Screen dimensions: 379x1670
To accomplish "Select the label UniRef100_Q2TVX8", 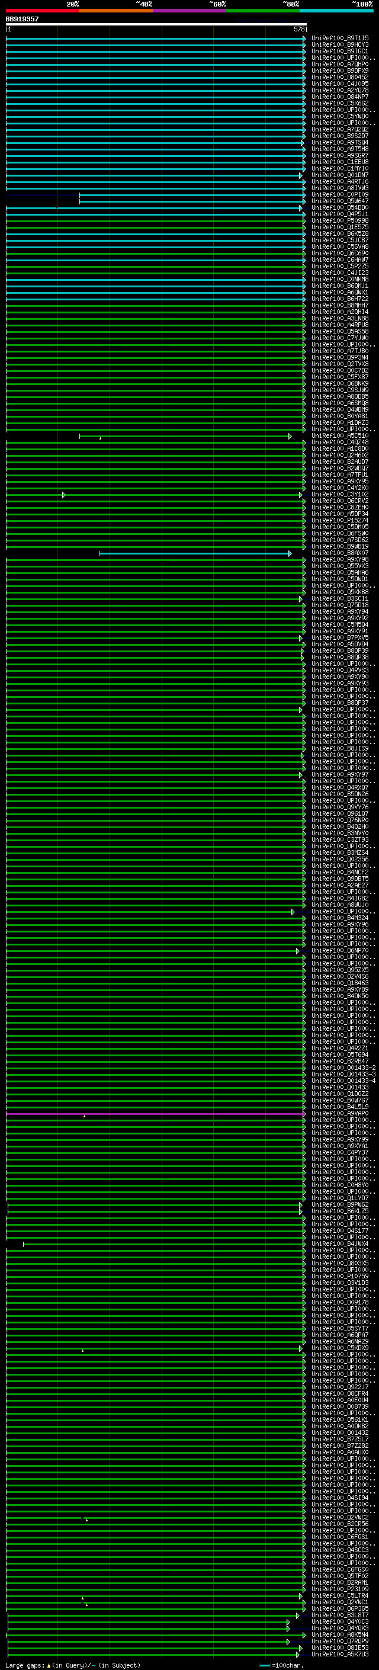I will click(x=339, y=364).
